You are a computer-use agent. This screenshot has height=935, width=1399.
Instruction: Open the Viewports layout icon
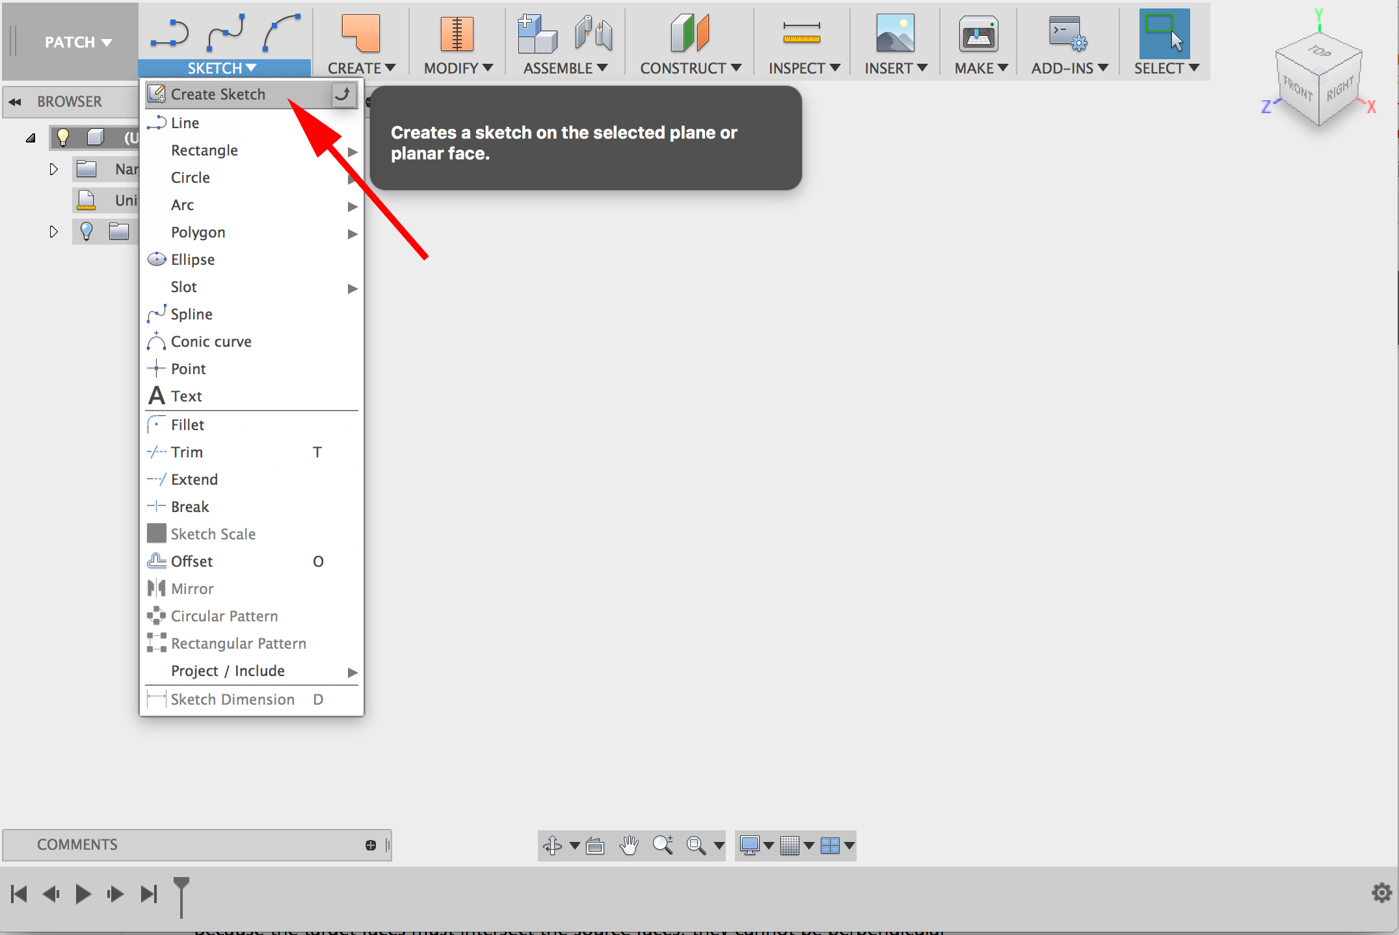coord(831,845)
